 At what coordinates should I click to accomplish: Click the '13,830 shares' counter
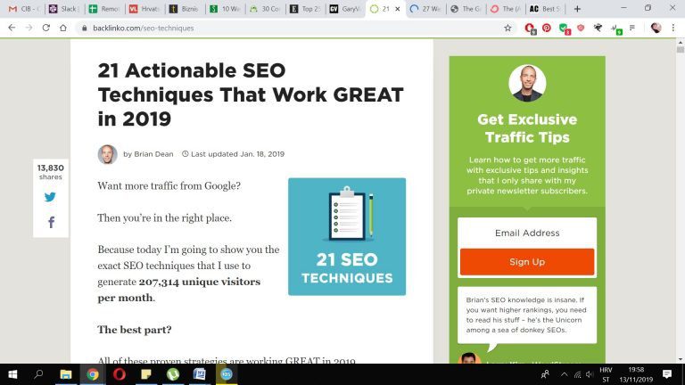(x=51, y=172)
